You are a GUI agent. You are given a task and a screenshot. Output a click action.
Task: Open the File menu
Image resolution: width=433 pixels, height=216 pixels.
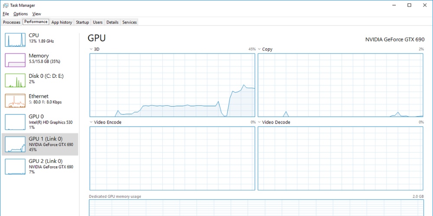pos(6,14)
